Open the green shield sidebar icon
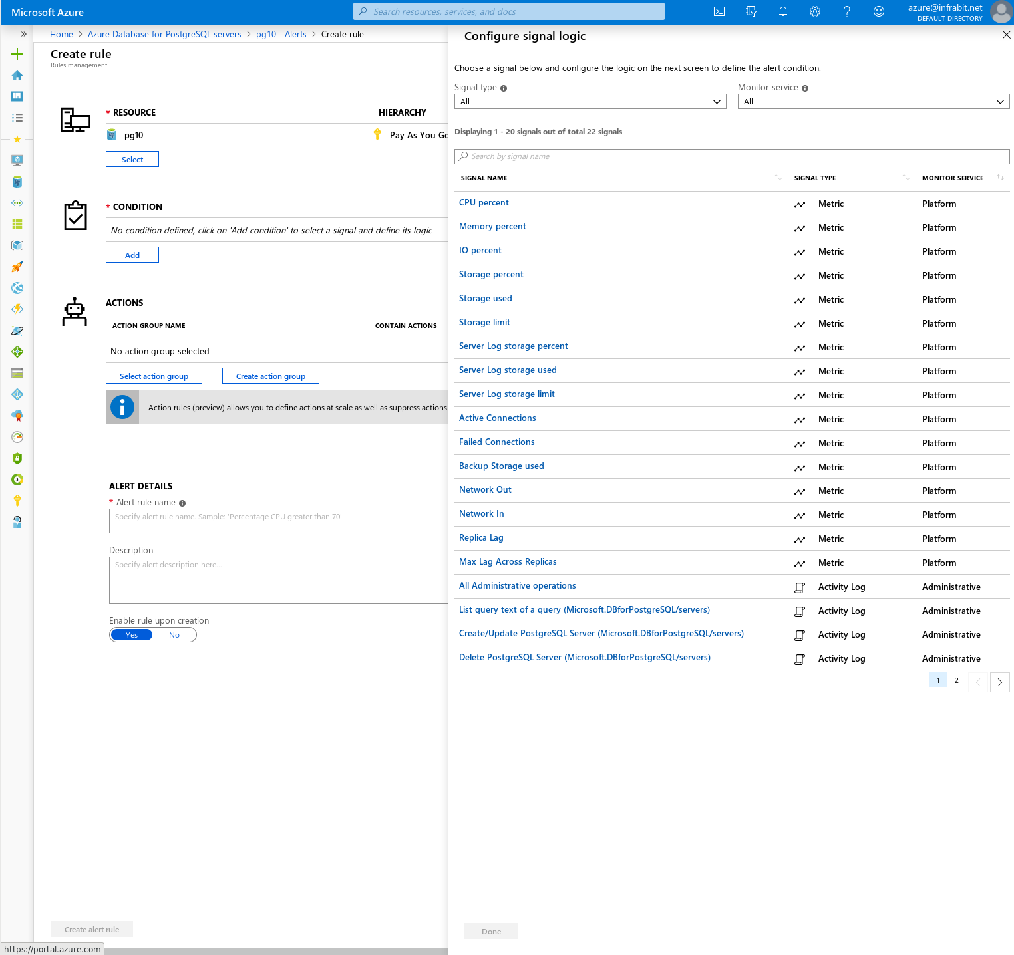This screenshot has width=1014, height=955. point(17,458)
